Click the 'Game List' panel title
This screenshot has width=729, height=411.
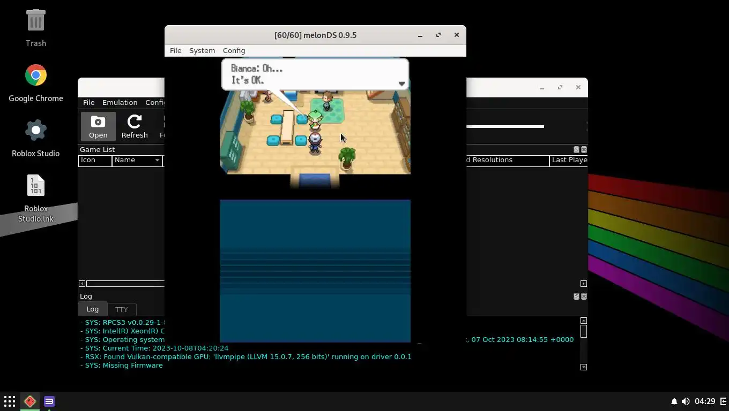point(98,149)
